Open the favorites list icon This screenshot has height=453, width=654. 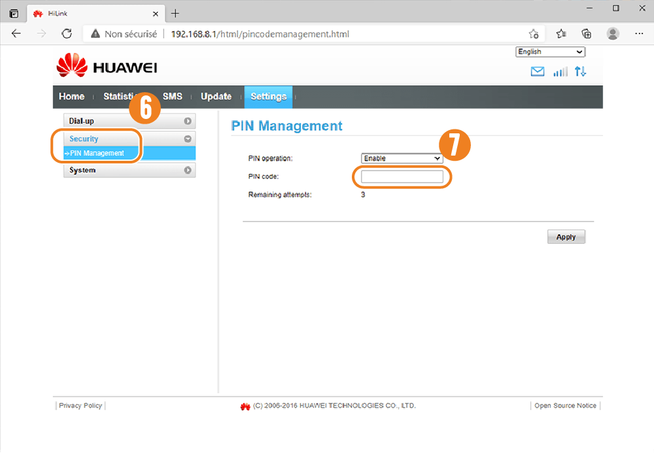pyautogui.click(x=561, y=34)
